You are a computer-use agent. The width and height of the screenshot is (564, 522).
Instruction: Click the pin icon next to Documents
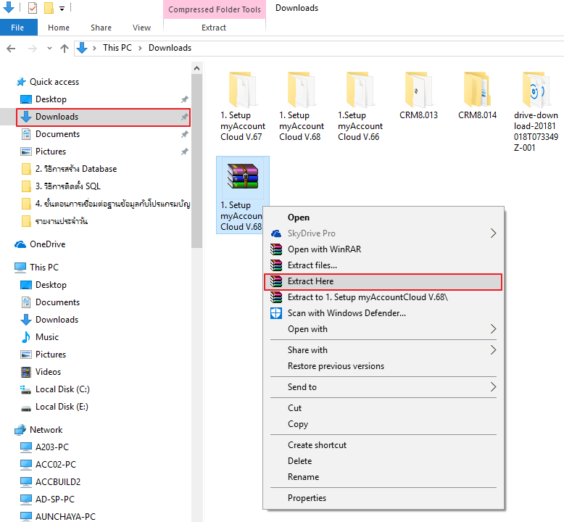click(185, 134)
